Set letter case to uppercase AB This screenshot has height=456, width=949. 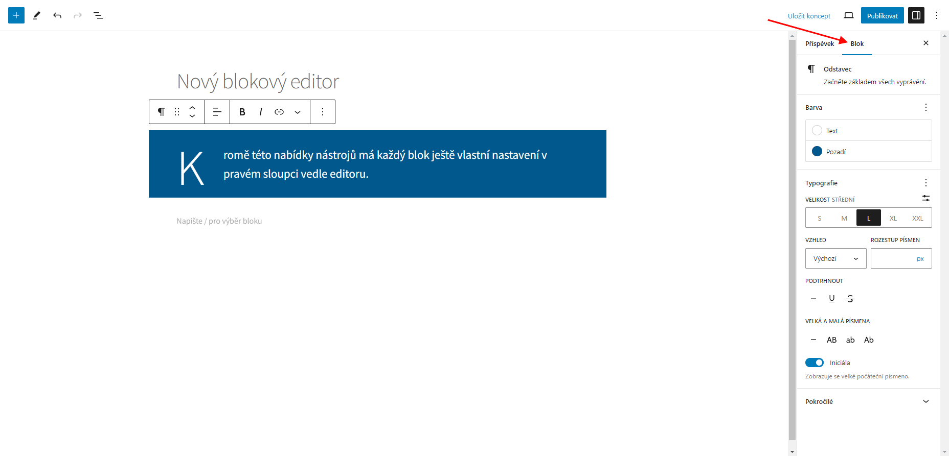(832, 340)
